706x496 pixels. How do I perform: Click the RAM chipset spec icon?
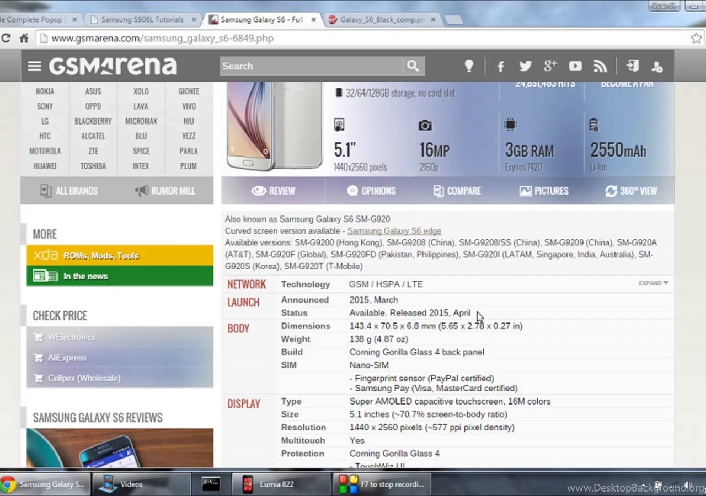tap(511, 125)
